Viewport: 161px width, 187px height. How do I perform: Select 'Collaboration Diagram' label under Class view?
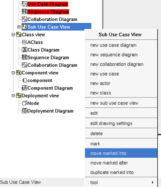(x=52, y=65)
